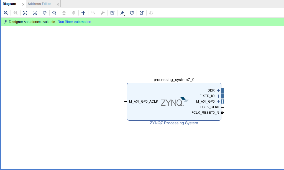The image size is (284, 170).
Task: Click the FCLK_RESET0_N output pin
Action: [x=222, y=113]
